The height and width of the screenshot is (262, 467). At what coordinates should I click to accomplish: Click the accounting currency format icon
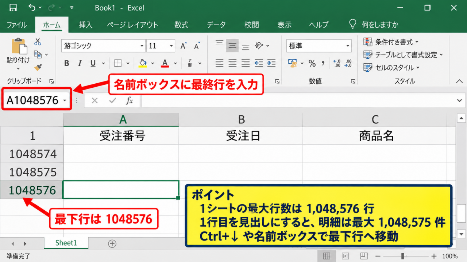(x=293, y=63)
